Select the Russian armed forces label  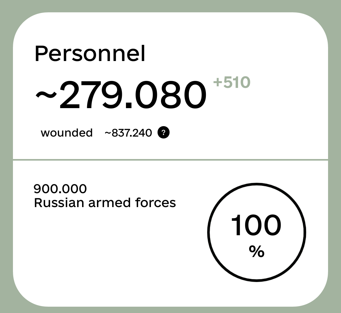(x=105, y=203)
